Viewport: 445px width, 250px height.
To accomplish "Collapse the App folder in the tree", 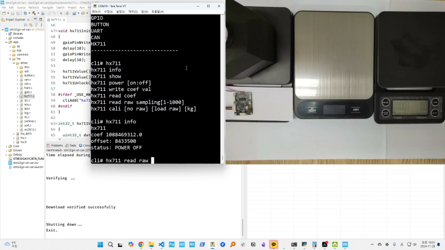I will [7, 42].
